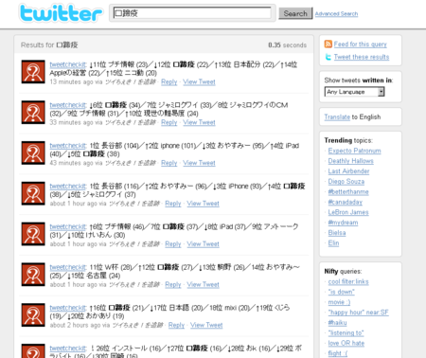Image resolution: width=426 pixels, height=358 pixels.
Task: Open nifty query #haiku
Action: click(x=337, y=323)
